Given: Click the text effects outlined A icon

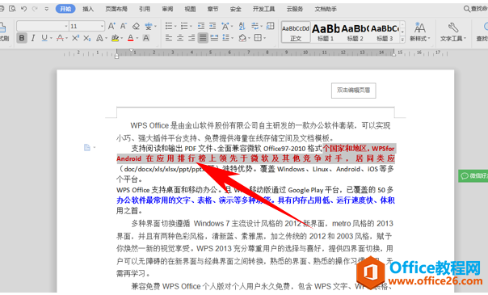Looking at the screenshot, I should point(99,38).
